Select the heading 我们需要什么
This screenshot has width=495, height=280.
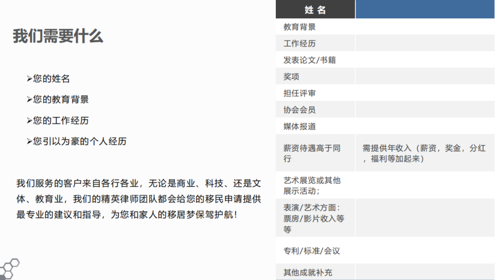click(x=58, y=36)
